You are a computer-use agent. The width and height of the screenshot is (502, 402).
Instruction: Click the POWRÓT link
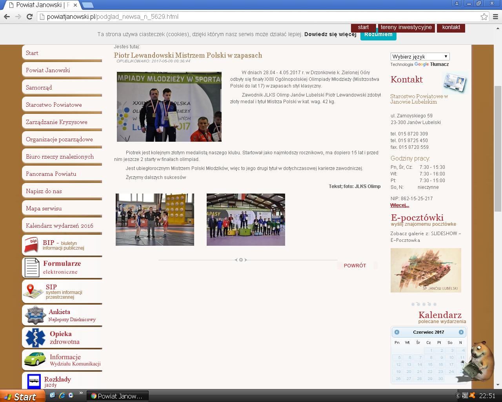coord(355,265)
